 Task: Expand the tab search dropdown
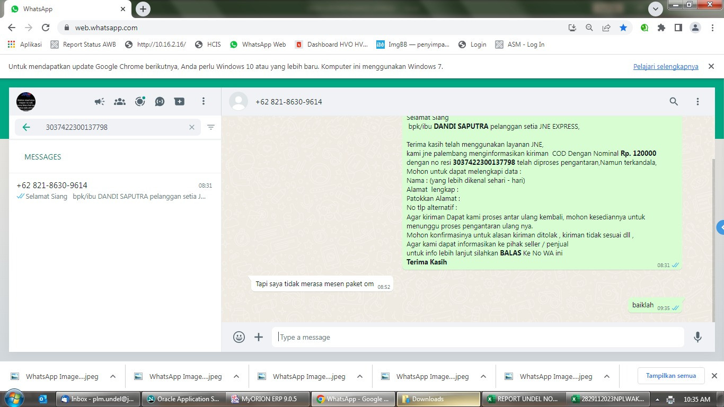pos(656,9)
